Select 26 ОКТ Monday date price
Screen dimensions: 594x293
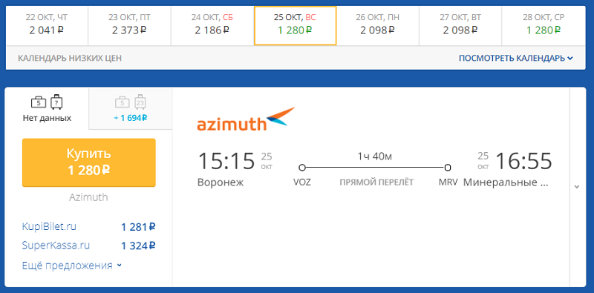click(378, 26)
